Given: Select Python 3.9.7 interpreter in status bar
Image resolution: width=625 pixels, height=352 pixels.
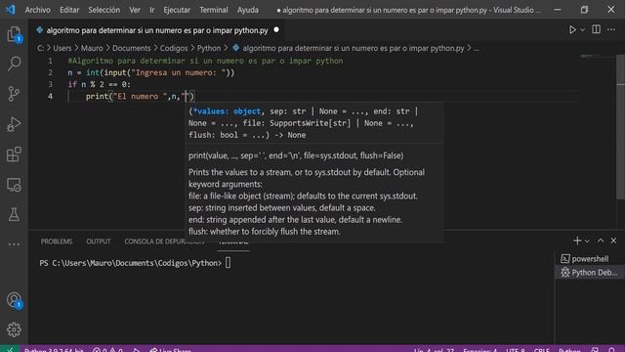Looking at the screenshot, I should (x=54, y=350).
